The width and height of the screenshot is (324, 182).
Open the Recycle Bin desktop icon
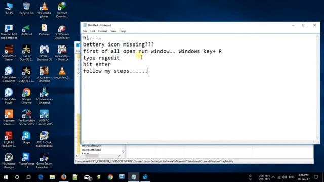tap(26, 8)
